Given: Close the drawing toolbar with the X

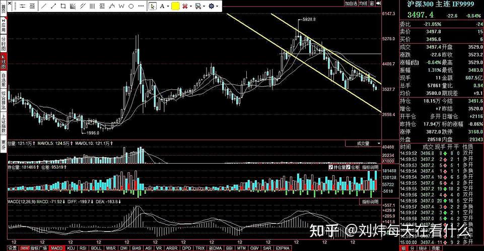Looking at the screenshot, I should point(10,4).
